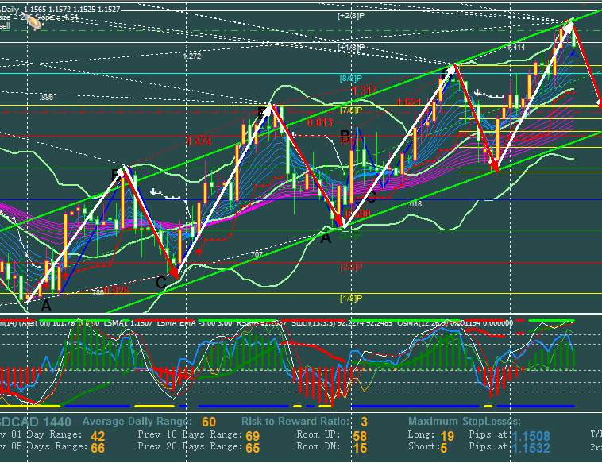Click the red 0.600 ratio label
The width and height of the screenshot is (602, 463).
(x=358, y=214)
